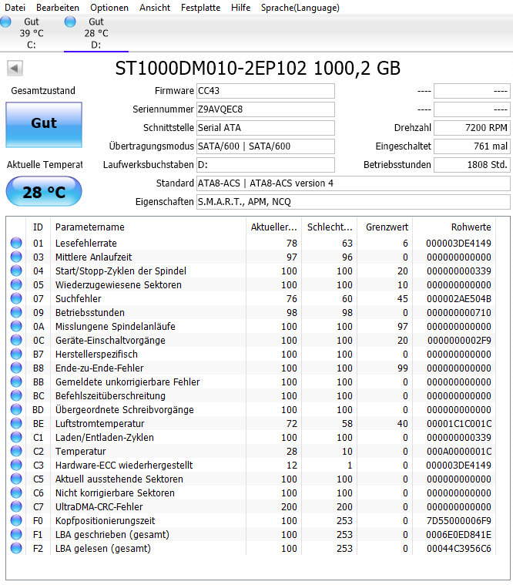Select the C: drive tab at 39 °C
513x585 pixels.
32,33
